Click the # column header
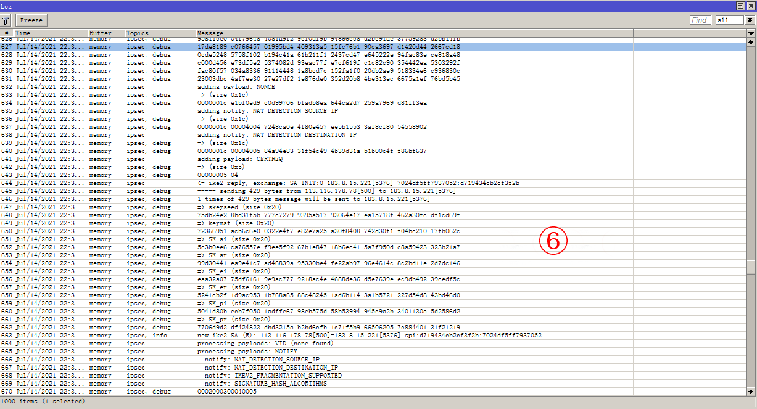Image resolution: width=757 pixels, height=409 pixels. click(x=6, y=33)
